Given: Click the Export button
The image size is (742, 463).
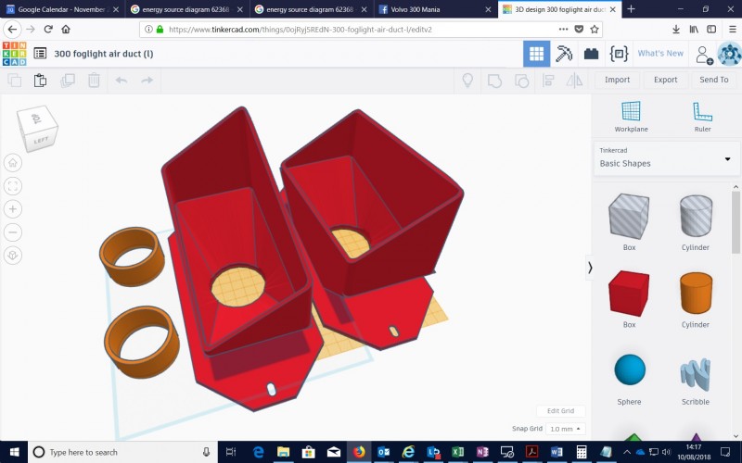Looking at the screenshot, I should coord(665,80).
